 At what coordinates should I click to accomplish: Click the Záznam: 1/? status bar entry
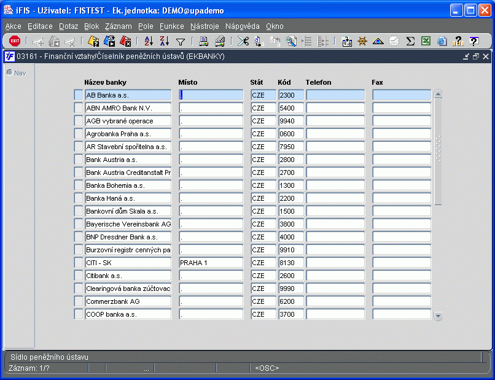29,368
